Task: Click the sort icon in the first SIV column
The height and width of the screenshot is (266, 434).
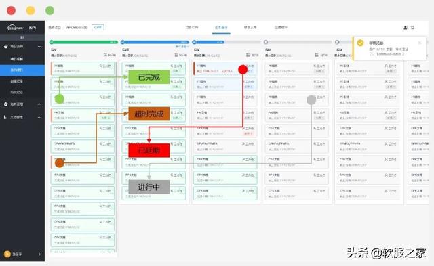Action: pyautogui.click(x=105, y=55)
